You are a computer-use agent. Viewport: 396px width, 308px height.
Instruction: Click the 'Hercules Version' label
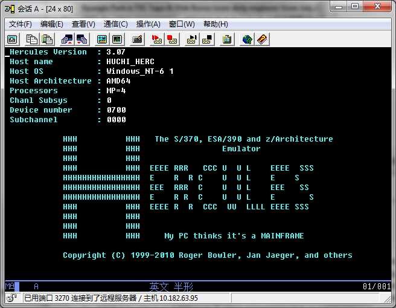[48, 52]
